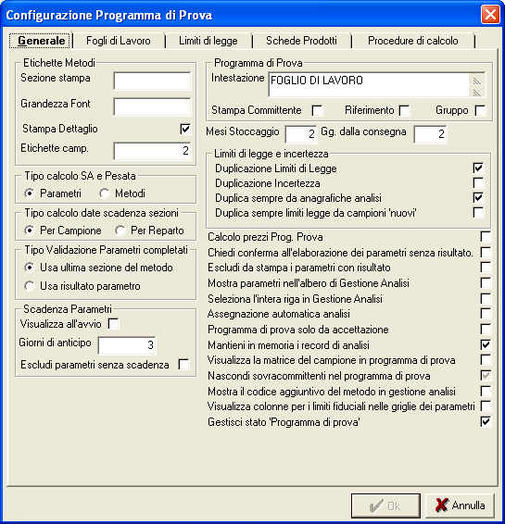Viewport: 505px width, 524px height.
Task: Check the Riferimento checkbox
Action: click(x=404, y=110)
